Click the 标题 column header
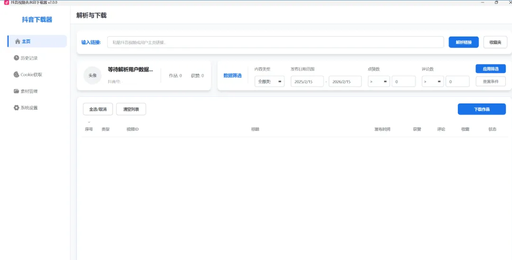 (255, 130)
